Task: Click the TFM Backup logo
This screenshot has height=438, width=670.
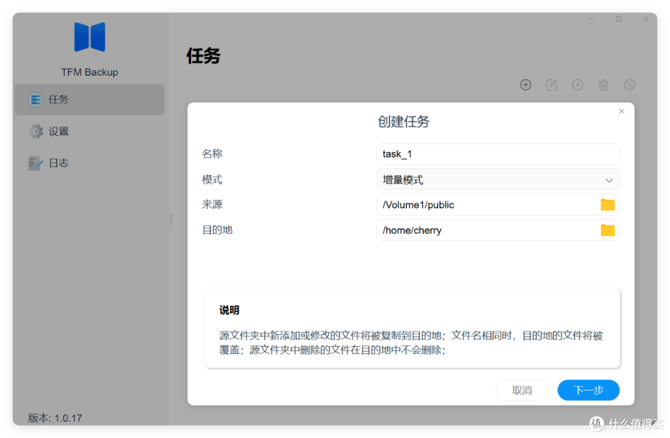Action: tap(90, 37)
